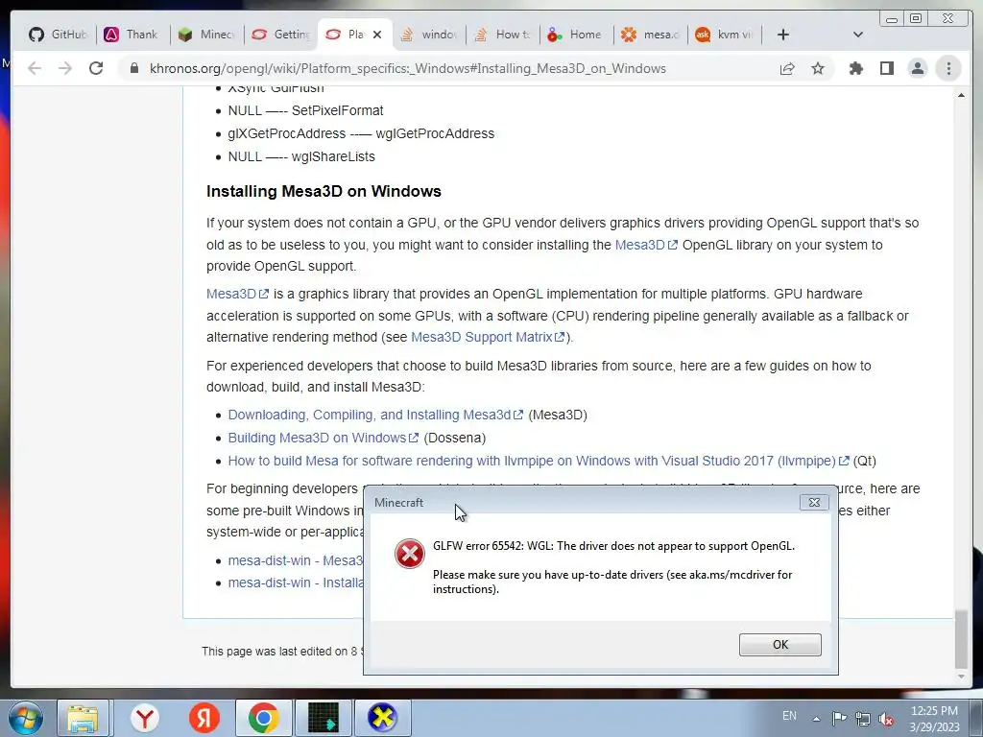Open Building Mesa3D on Windows link

click(323, 438)
